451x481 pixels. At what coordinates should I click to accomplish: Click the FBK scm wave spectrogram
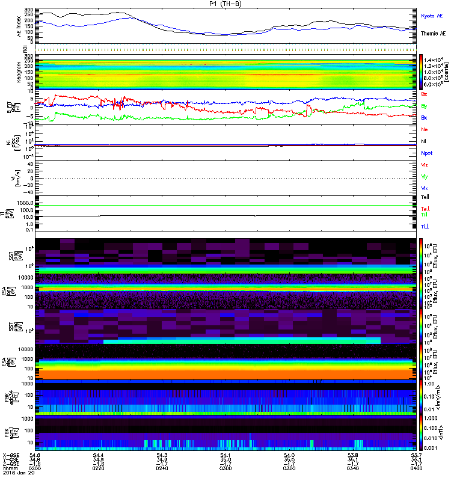click(226, 433)
